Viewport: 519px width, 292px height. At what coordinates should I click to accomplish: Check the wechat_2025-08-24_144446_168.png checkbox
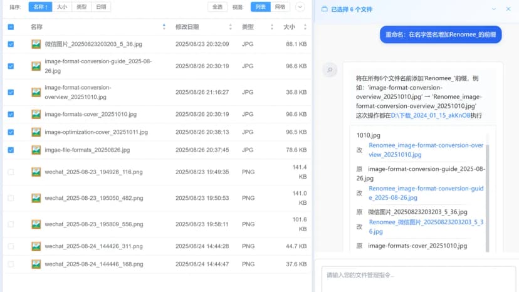pyautogui.click(x=11, y=264)
